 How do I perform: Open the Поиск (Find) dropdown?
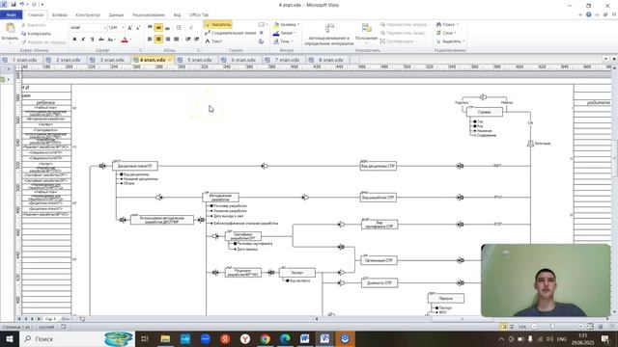(x=447, y=24)
